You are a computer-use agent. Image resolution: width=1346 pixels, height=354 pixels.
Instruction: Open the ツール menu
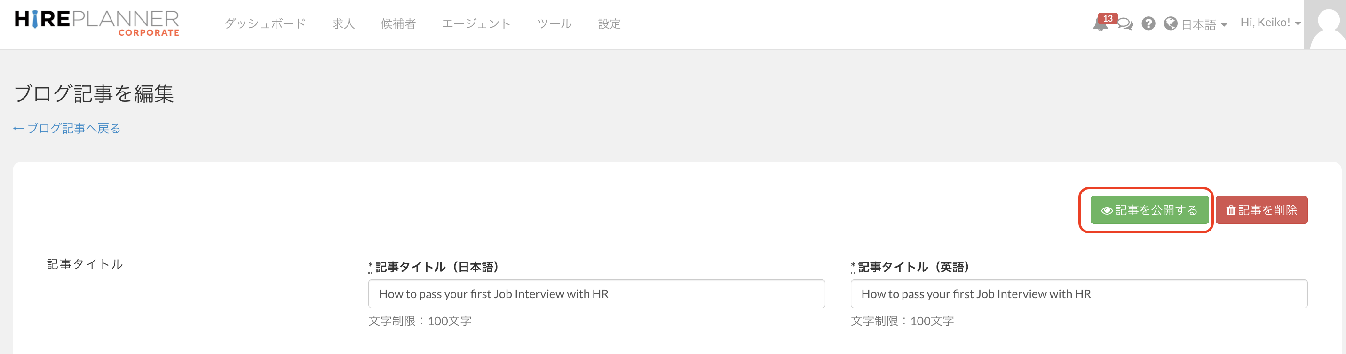click(x=554, y=24)
